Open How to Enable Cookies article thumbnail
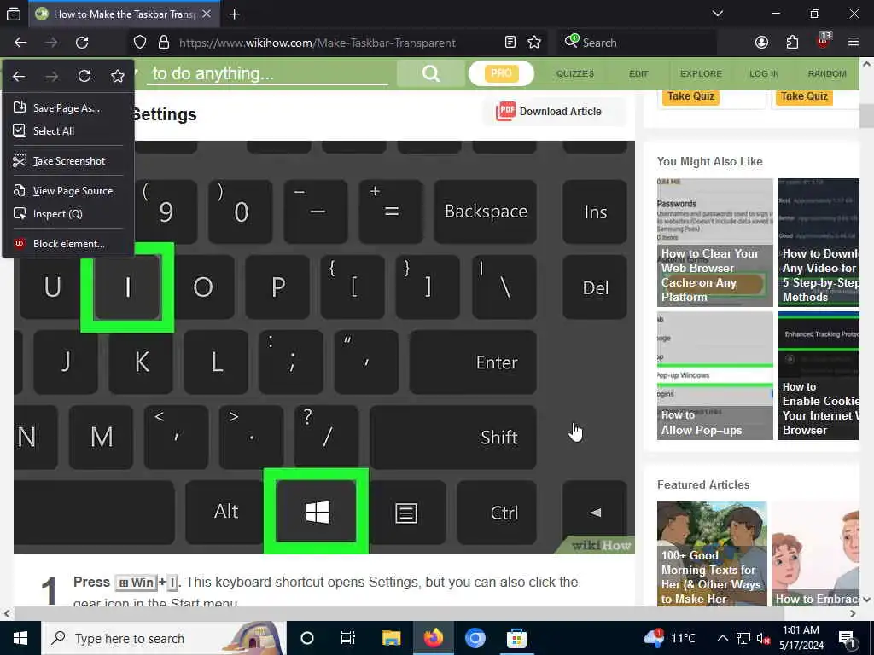874x655 pixels. 819,375
